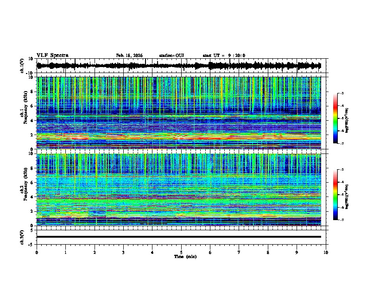Click the "VLF Spectra" plot title
Viewport: 367px width, 283px height.
(x=52, y=55)
